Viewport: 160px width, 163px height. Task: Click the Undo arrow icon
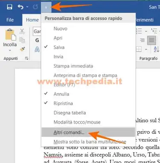coord(20,7)
